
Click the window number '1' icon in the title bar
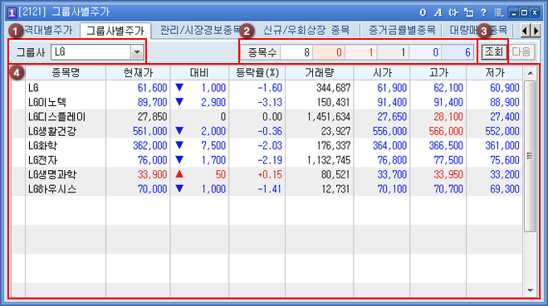(12, 13)
